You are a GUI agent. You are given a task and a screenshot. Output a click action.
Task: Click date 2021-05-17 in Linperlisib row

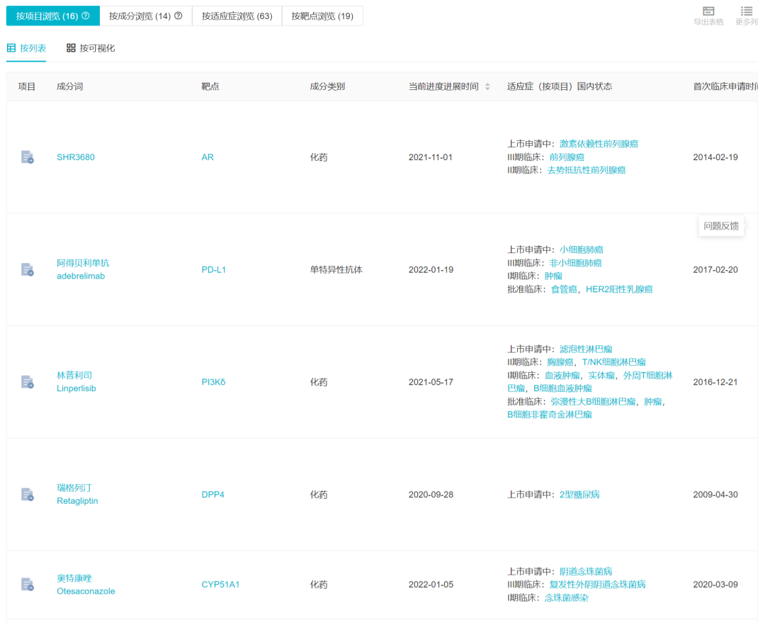pos(431,382)
